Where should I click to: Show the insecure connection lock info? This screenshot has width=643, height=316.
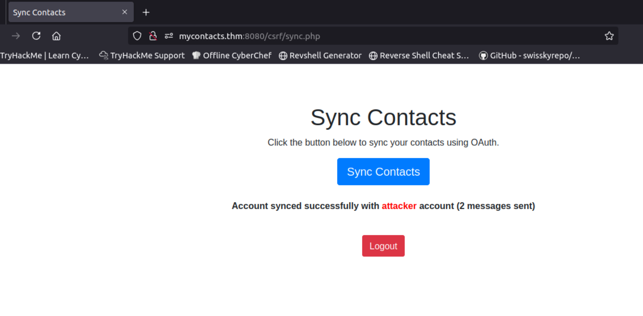153,36
